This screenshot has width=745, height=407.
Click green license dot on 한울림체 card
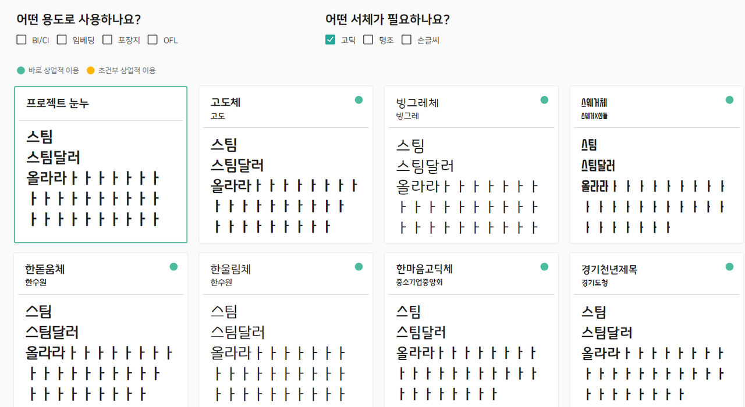pyautogui.click(x=359, y=267)
